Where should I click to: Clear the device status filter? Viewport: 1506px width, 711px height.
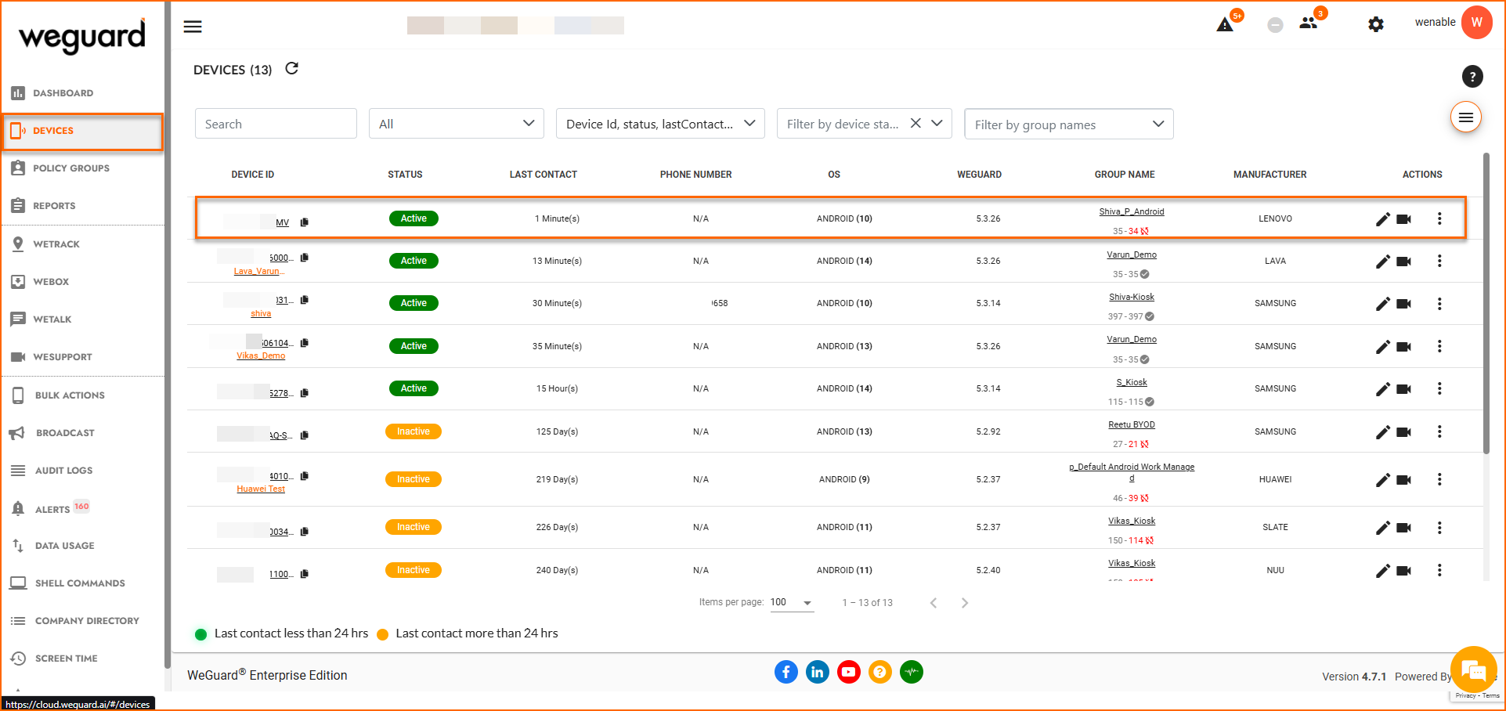(916, 123)
